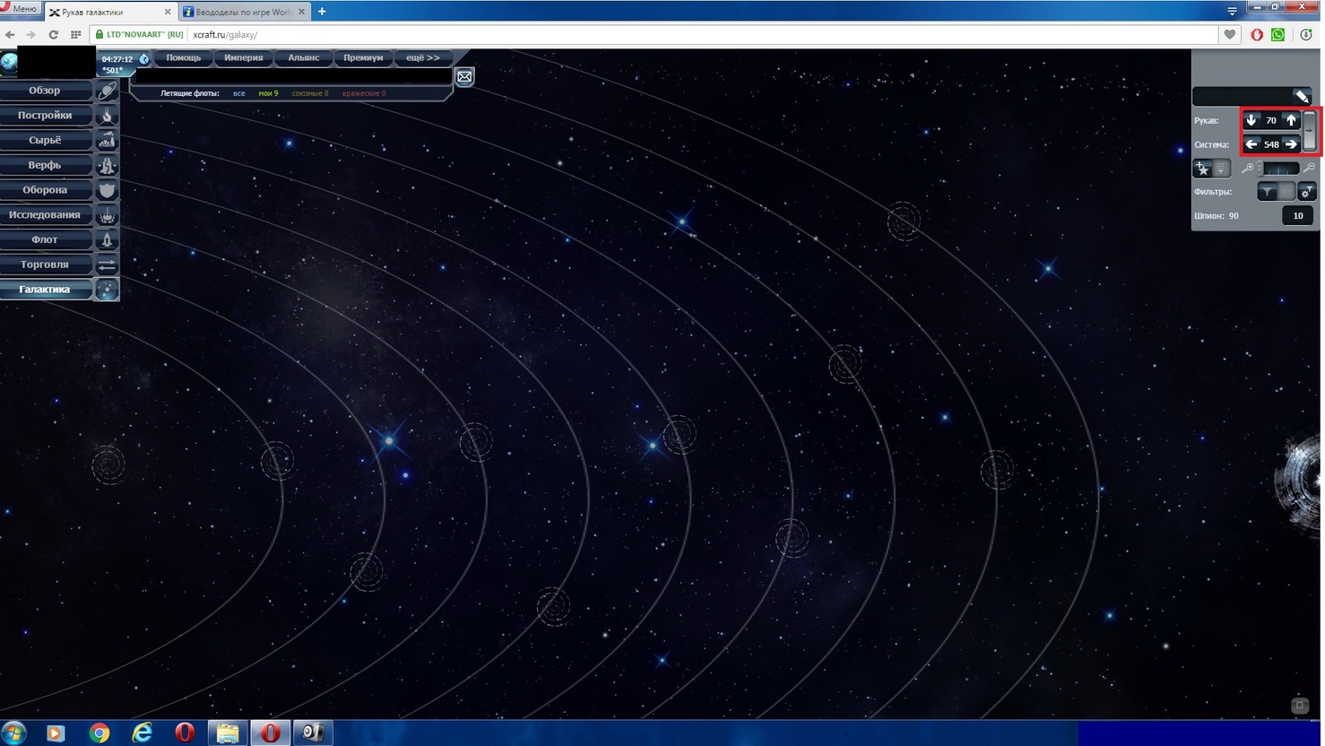Click the Галактика button
This screenshot has height=746, width=1325.
tap(45, 290)
